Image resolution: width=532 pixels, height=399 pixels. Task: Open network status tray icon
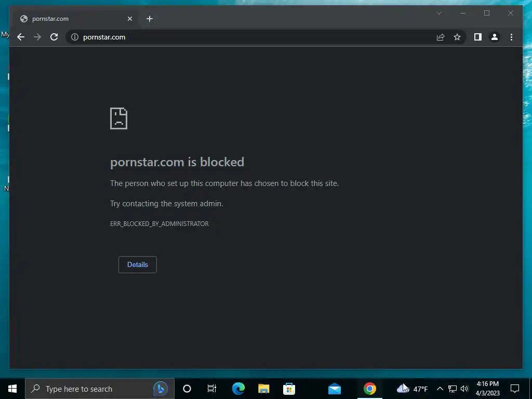coord(453,389)
